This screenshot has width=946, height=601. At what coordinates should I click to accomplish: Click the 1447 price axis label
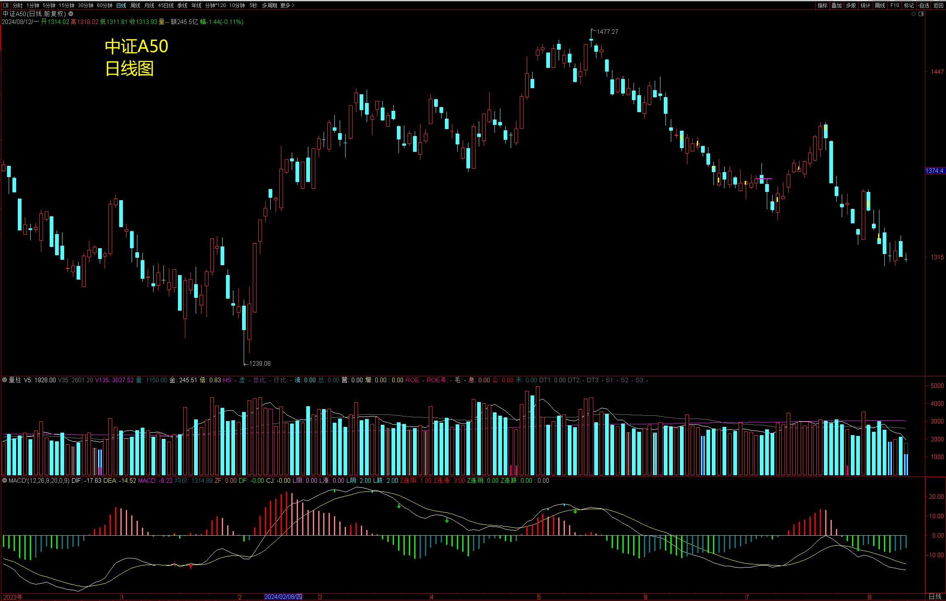pos(937,72)
